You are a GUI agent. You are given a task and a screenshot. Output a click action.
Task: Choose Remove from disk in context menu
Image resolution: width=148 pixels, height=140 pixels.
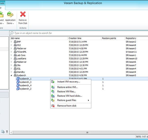[x=71, y=106]
